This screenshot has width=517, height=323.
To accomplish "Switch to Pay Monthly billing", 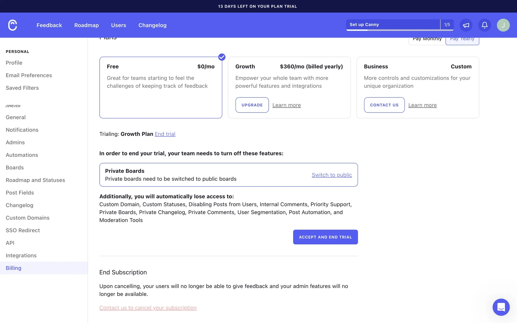I will pos(427,40).
